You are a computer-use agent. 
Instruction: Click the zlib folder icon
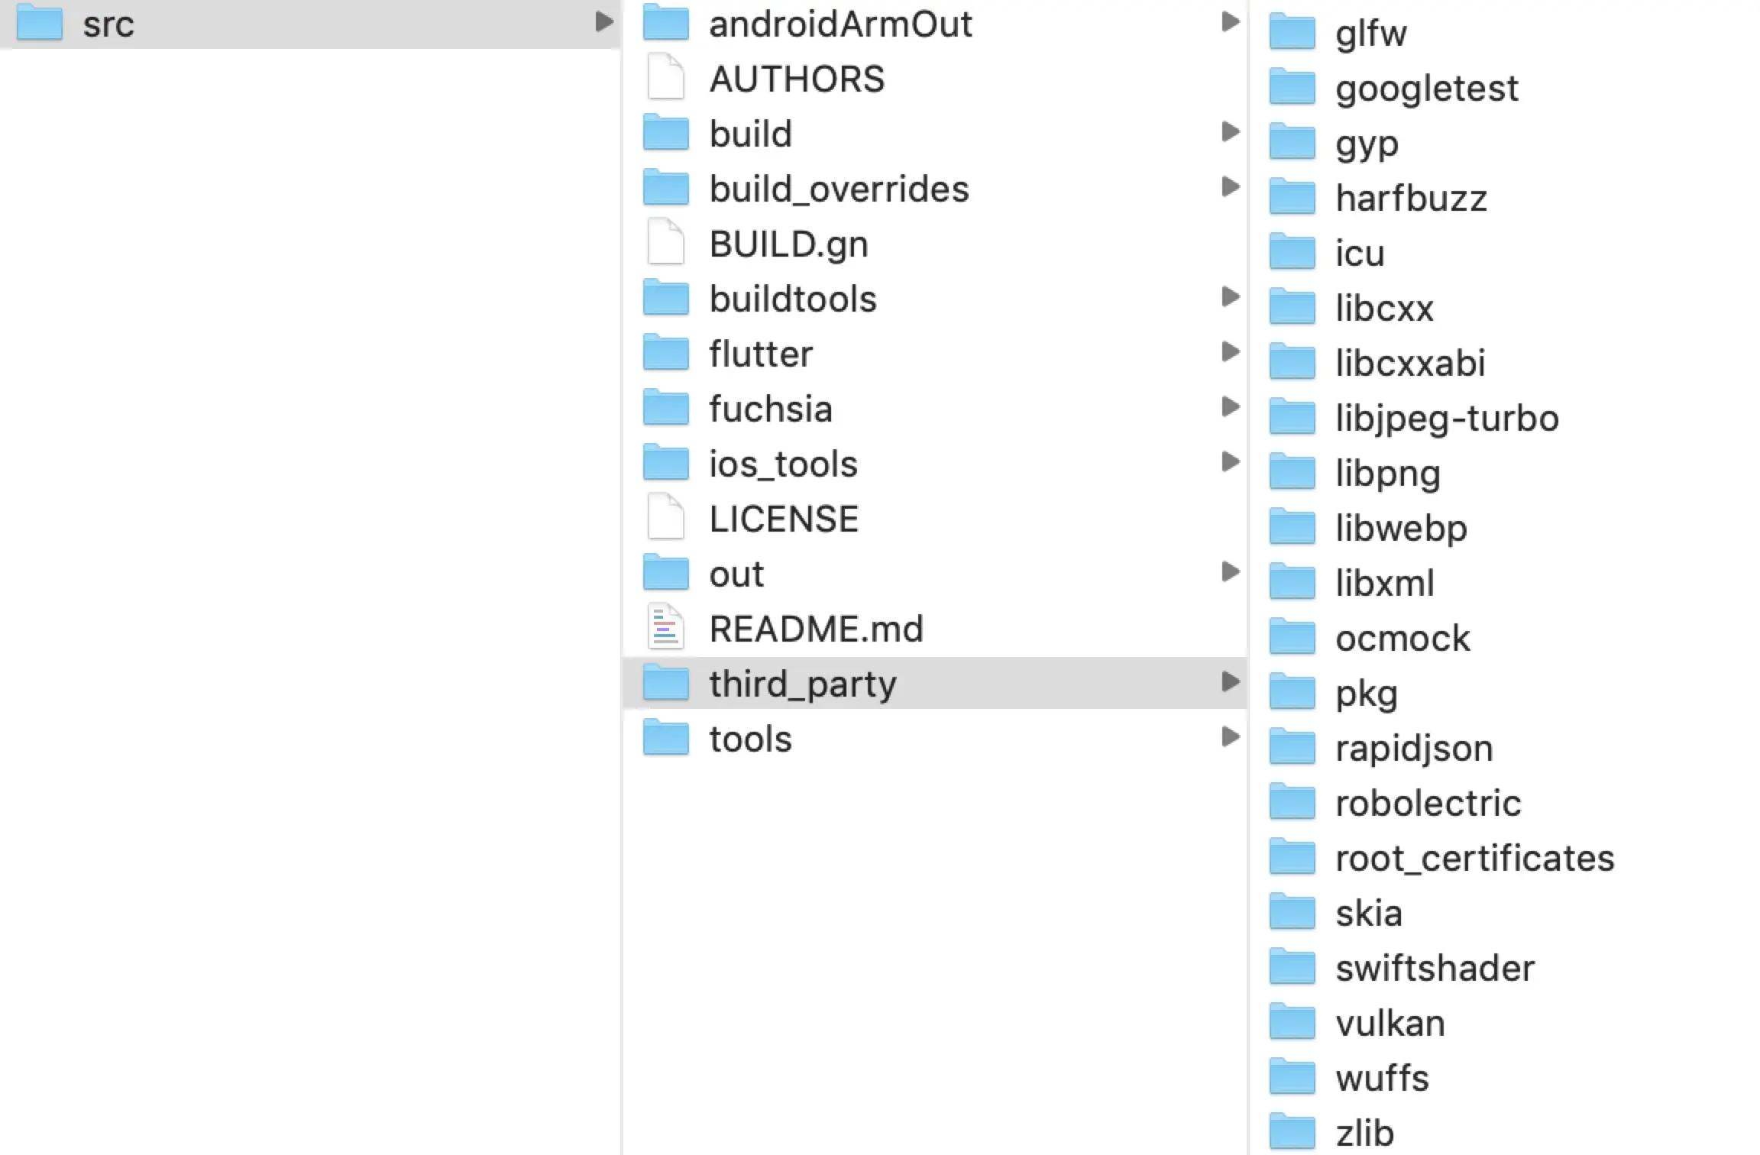click(x=1292, y=1131)
